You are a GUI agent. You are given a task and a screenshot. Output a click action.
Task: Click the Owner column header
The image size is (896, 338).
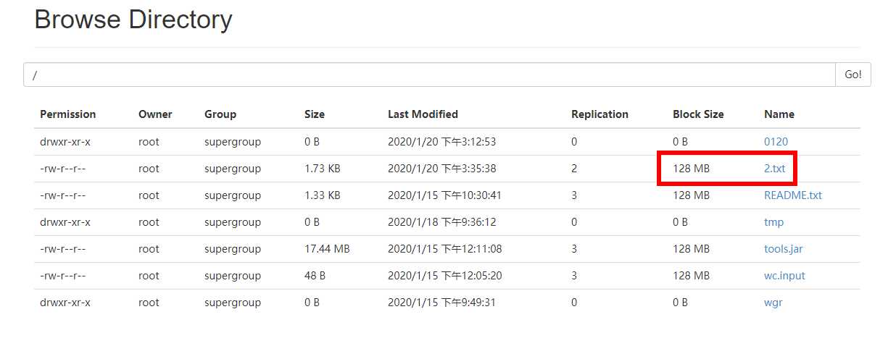pos(155,114)
